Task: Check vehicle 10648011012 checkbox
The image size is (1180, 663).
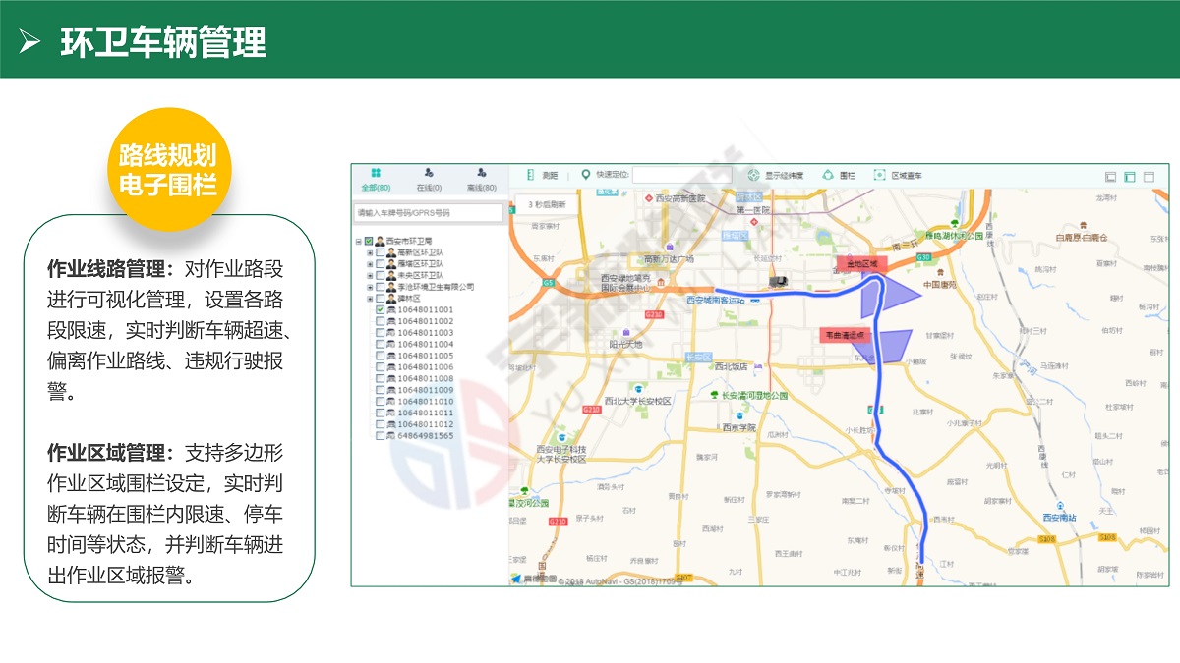Action: [x=380, y=424]
